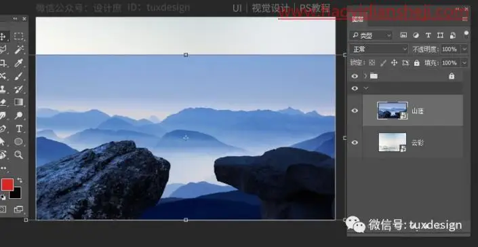The width and height of the screenshot is (478, 247).
Task: Lock image pixels with brush lock icon
Action: point(383,63)
